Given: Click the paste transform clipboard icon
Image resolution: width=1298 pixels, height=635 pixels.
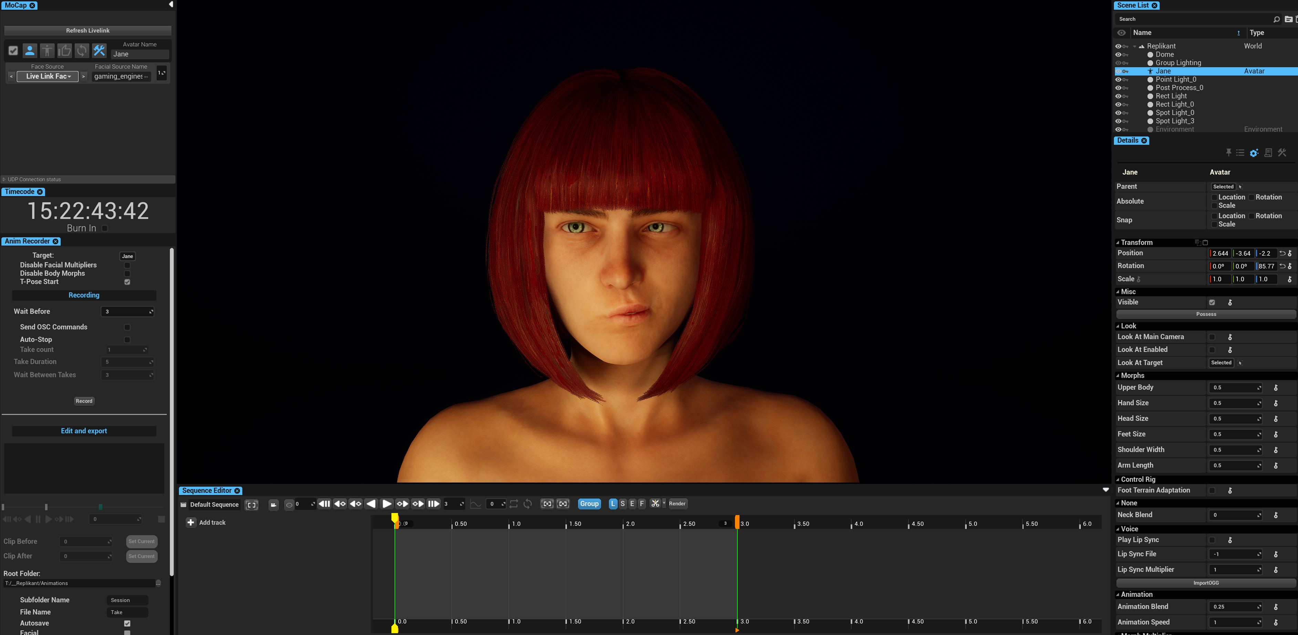Looking at the screenshot, I should coord(1205,243).
